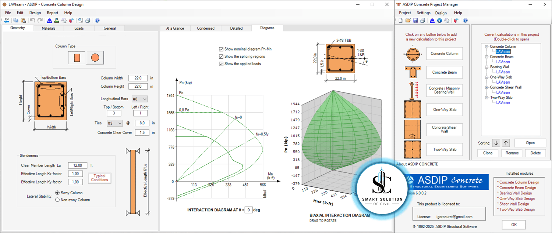Click Save floppy icon in Project Manager toolbar
Screen dimensions: 552x233
[415, 21]
